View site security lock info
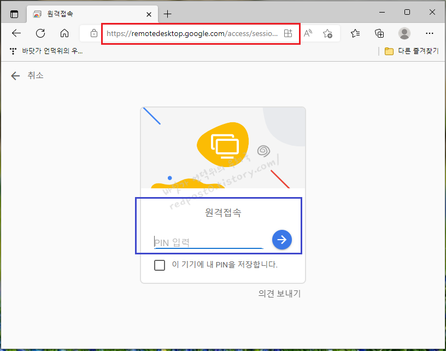446x351 pixels. pyautogui.click(x=93, y=33)
